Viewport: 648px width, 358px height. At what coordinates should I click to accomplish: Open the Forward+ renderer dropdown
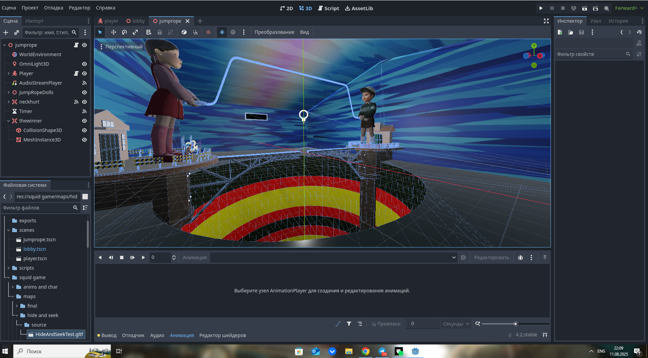pos(629,8)
